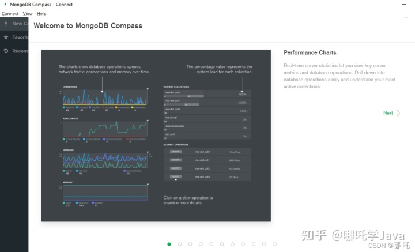The height and width of the screenshot is (252, 415).
Task: Select the second carousel page dot
Action: point(180,244)
